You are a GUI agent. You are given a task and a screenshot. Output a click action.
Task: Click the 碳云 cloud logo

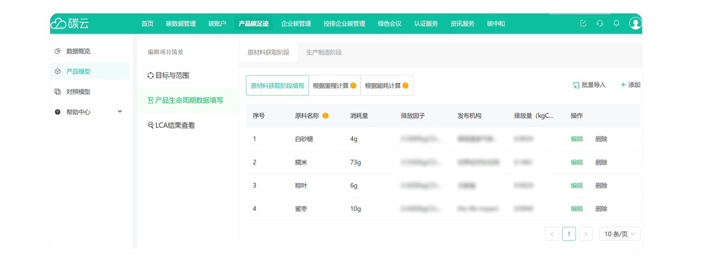(70, 23)
